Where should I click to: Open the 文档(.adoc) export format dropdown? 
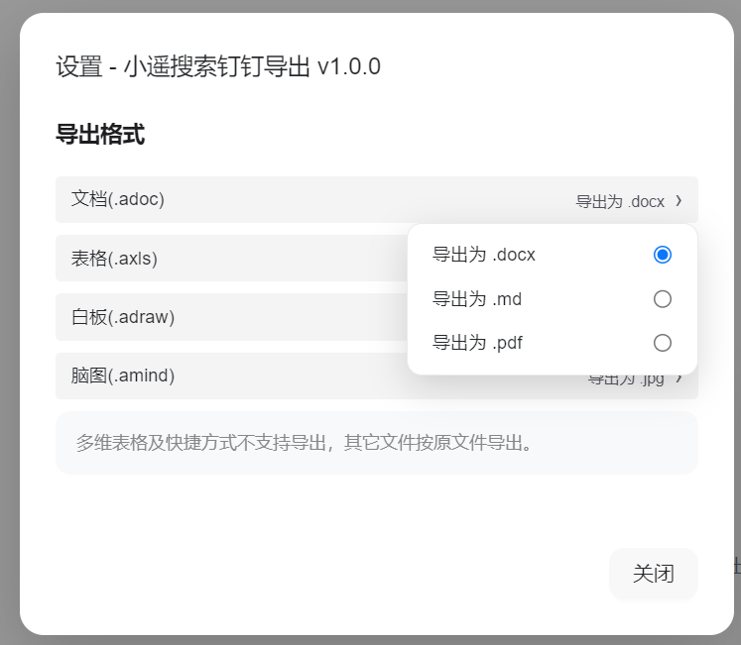(377, 200)
